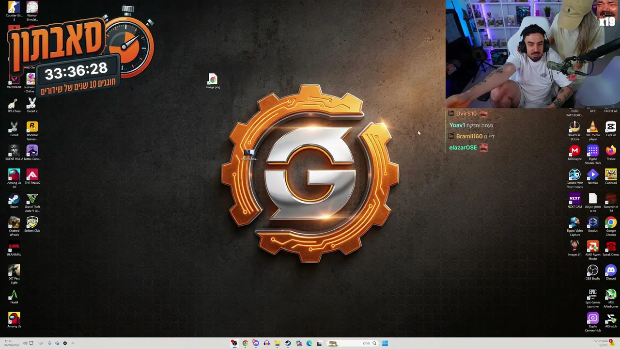Click the microphone icon in system tray
Viewport: 620px width, 349px height.
(x=49, y=343)
